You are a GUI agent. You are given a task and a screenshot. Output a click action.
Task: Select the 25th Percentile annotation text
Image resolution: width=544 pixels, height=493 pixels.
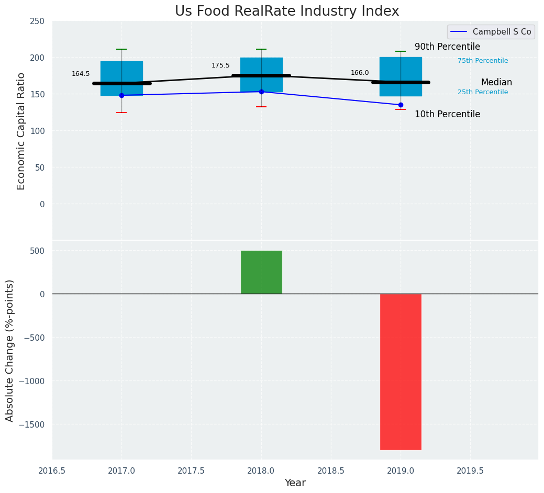(482, 92)
